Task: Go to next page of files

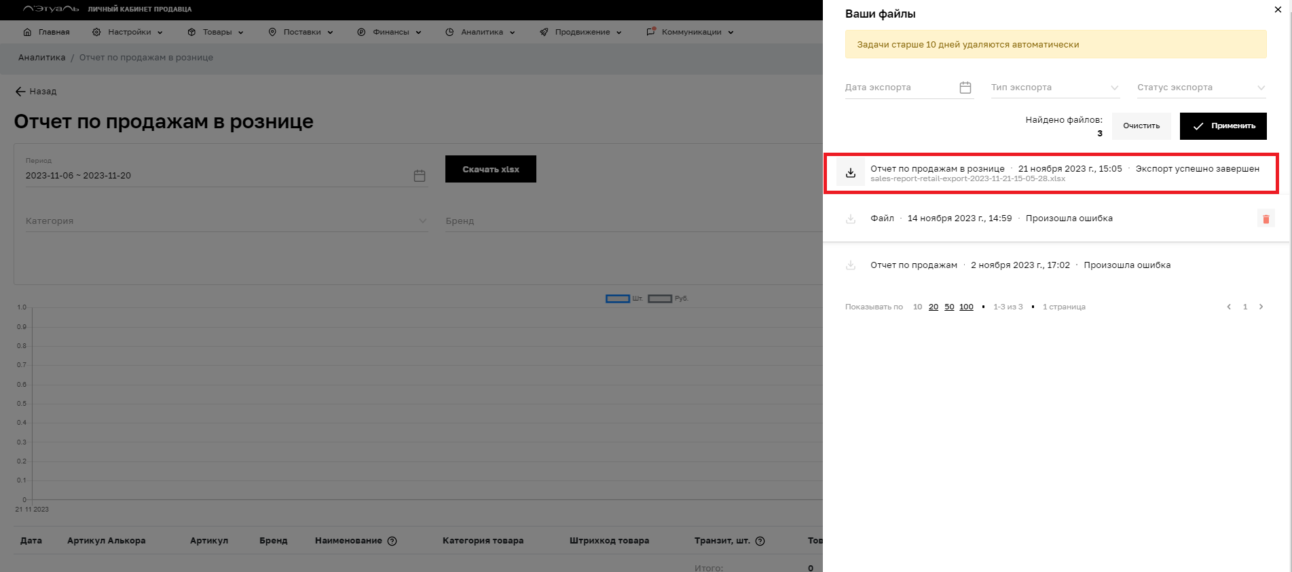Action: click(1261, 307)
